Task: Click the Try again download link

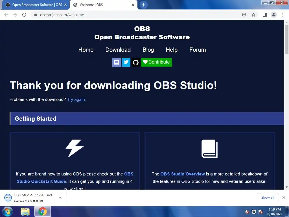Action: pos(76,99)
